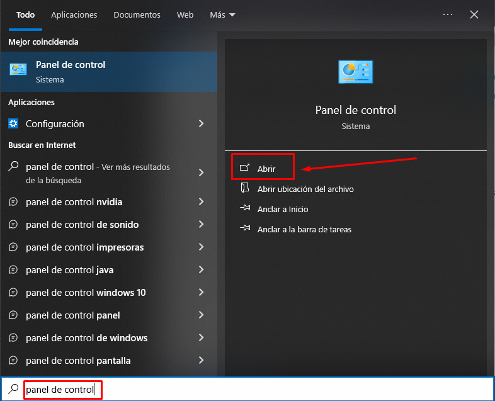Viewport: 495px width, 401px height.
Task: Click the search magnifier icon in the search box
Action: pos(13,388)
